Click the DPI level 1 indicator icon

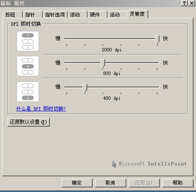click(x=28, y=41)
